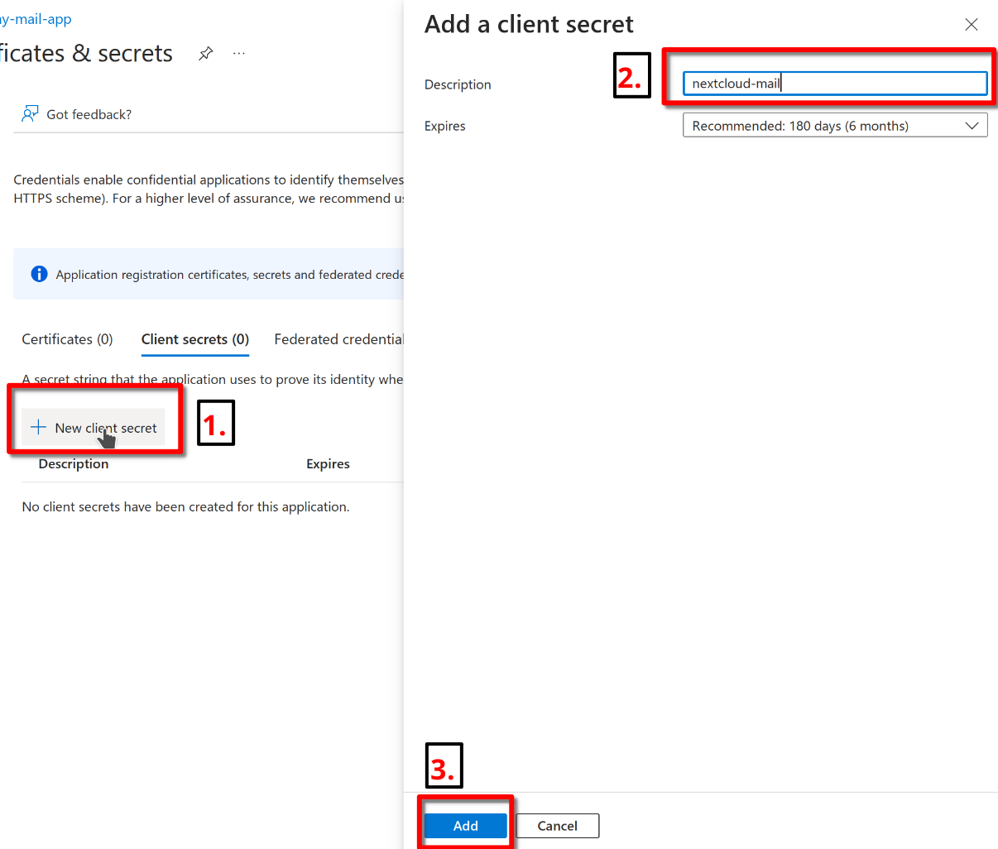Click the New client secret label
This screenshot has width=998, height=849.
click(106, 428)
